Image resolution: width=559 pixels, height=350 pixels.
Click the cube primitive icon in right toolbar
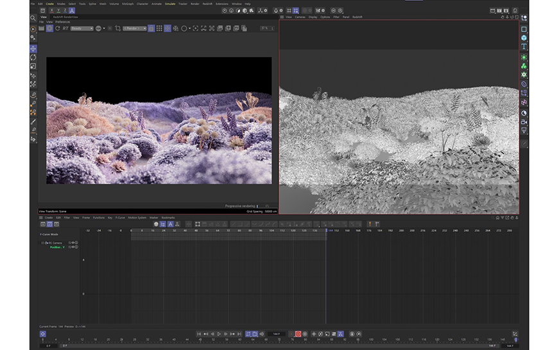tap(524, 38)
